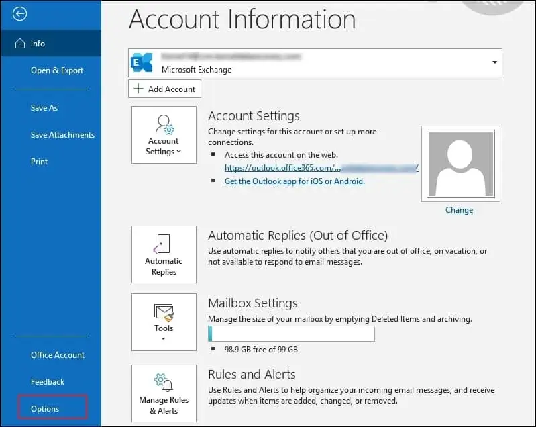Click the Account Information heading

tap(242, 19)
